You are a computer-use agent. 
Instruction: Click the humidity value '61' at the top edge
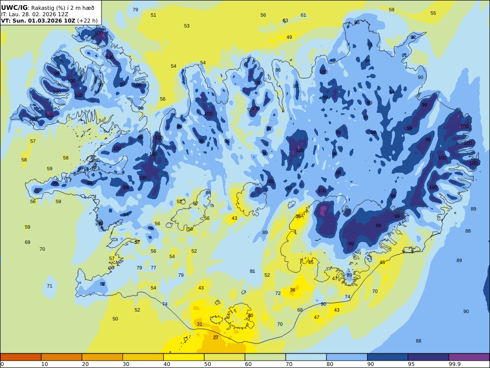pyautogui.click(x=303, y=15)
